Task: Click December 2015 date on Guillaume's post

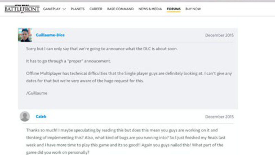Action: point(219,35)
